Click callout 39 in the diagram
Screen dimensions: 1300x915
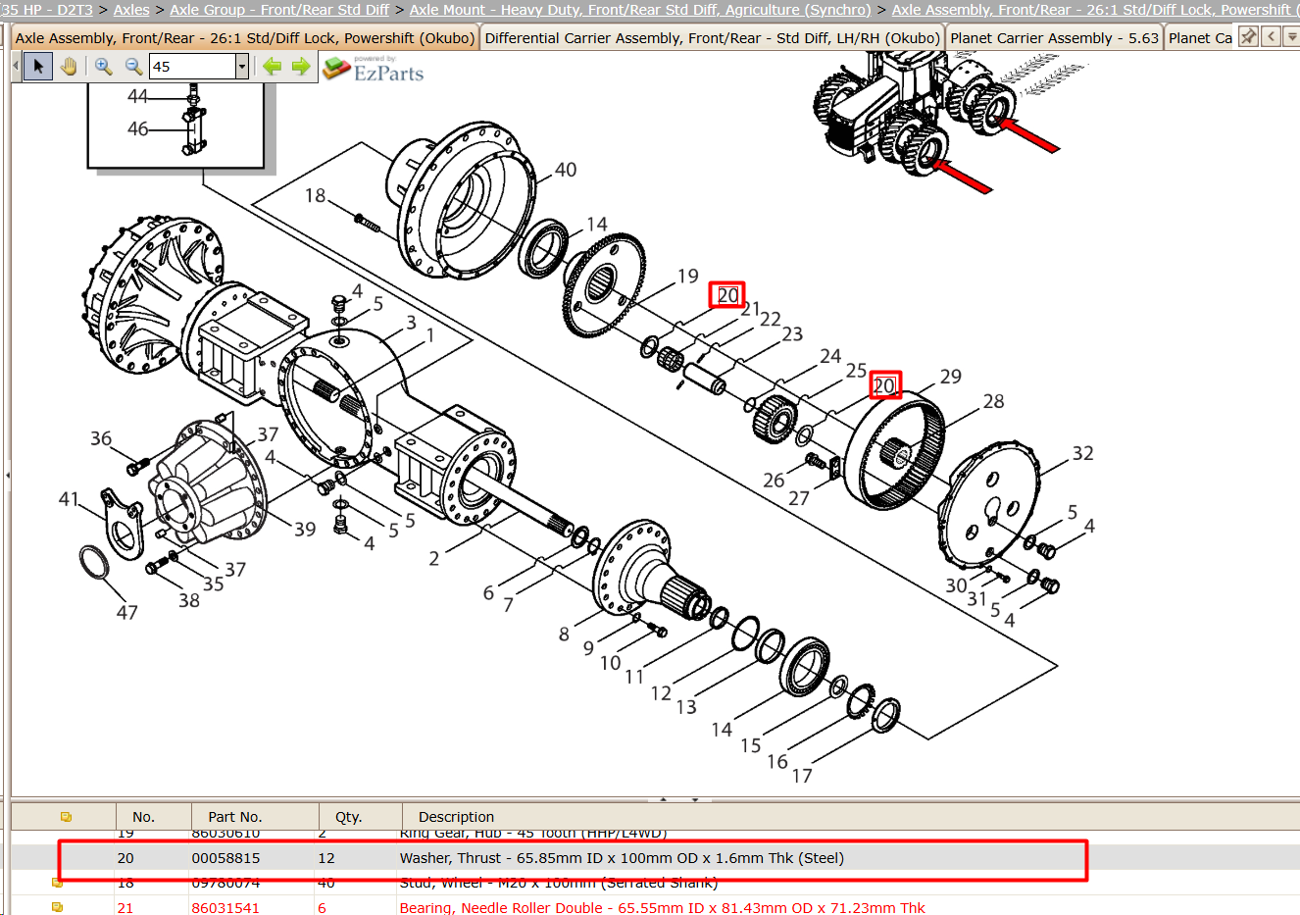[305, 530]
